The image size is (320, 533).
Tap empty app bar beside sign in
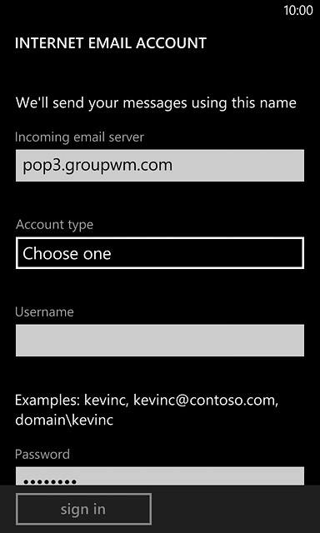click(235, 509)
